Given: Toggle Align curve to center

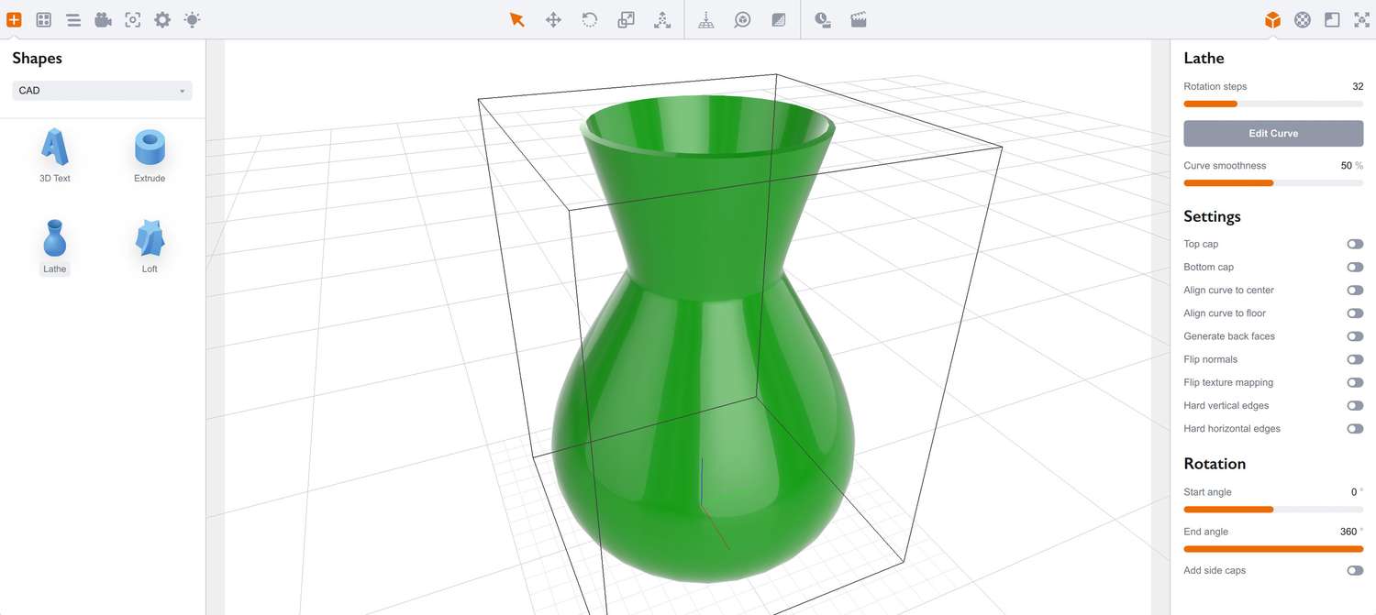Looking at the screenshot, I should tap(1355, 290).
